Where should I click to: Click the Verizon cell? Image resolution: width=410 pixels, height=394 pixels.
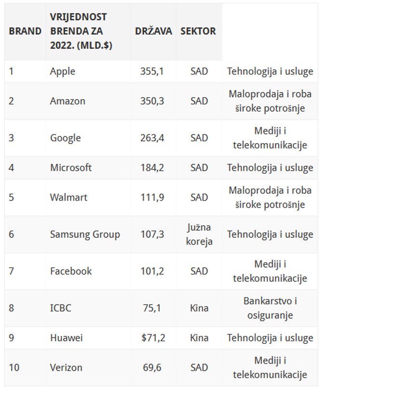click(x=66, y=367)
